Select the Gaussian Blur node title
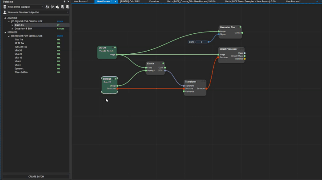The height and width of the screenshot is (180, 322). coord(228,27)
